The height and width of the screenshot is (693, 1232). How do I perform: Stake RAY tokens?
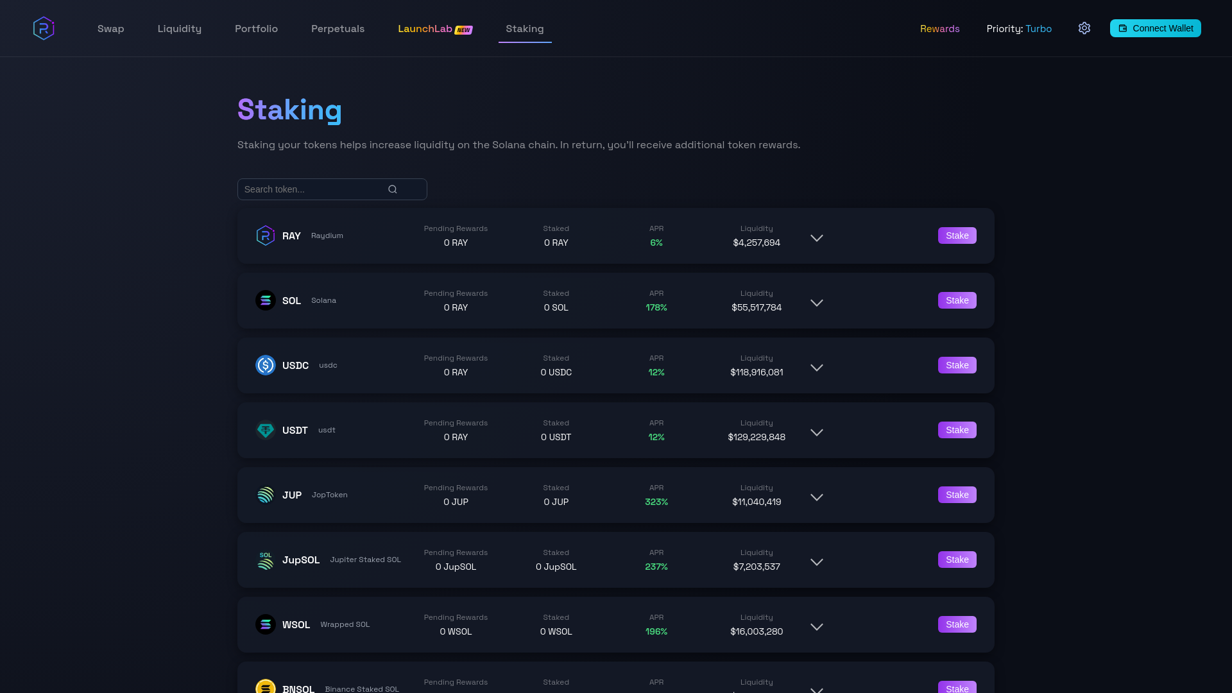point(957,235)
